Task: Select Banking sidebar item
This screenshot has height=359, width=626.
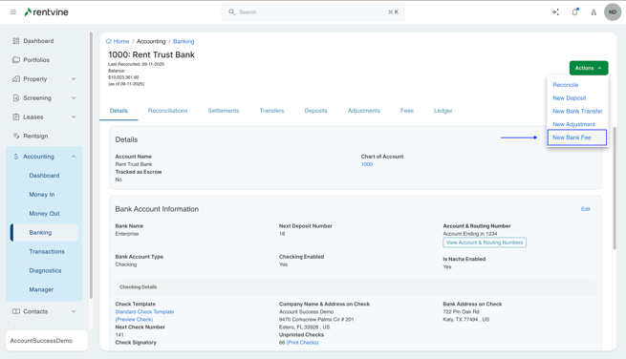Action: tap(44, 233)
